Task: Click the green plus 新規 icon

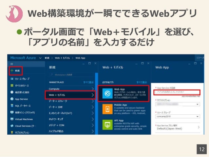Action: click(x=12, y=70)
